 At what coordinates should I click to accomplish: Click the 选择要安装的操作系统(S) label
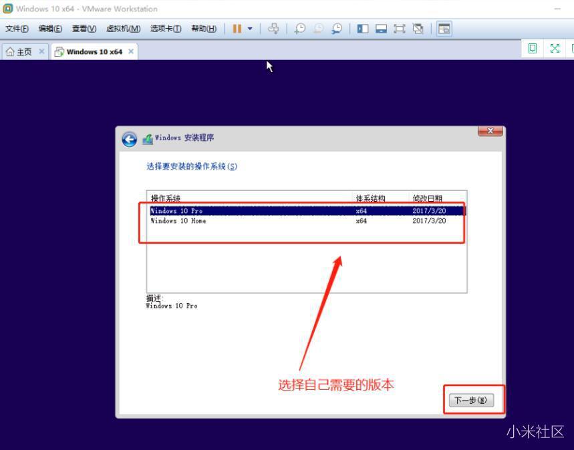point(192,166)
